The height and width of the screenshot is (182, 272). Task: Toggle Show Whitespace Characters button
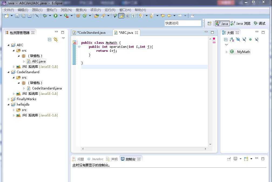tap(134, 16)
